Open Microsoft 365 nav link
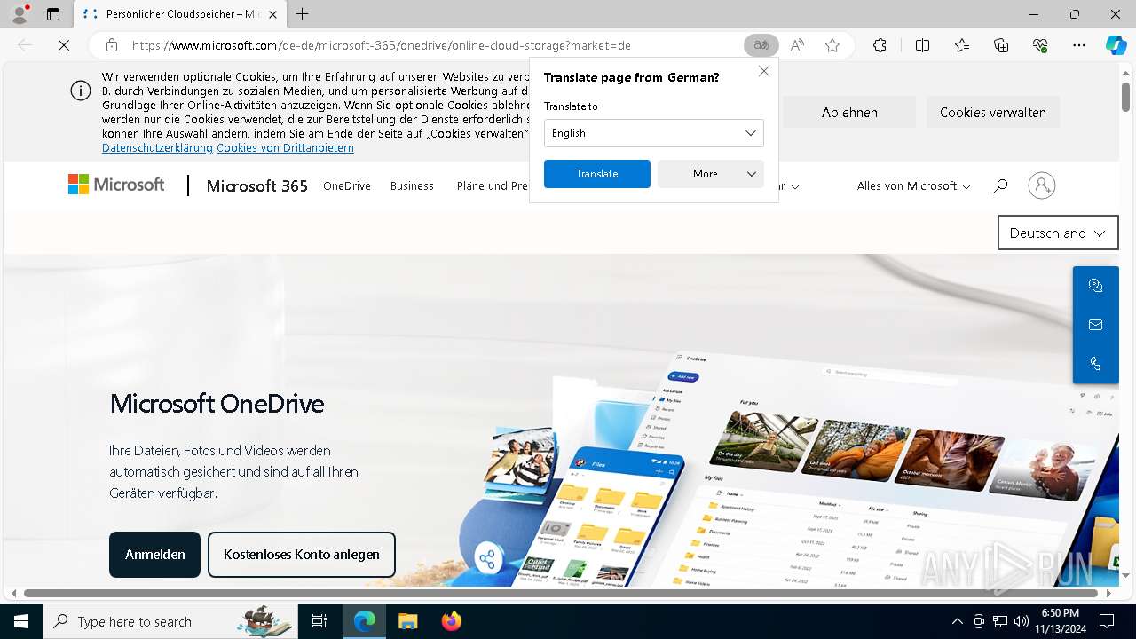Screen dimensions: 1136x639 coord(257,185)
